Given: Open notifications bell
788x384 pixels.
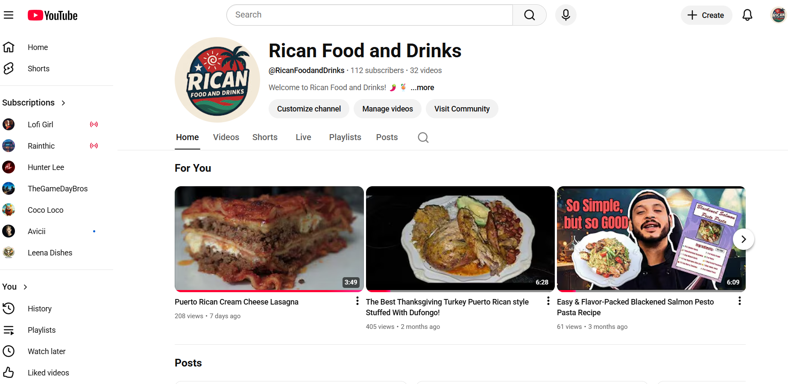Looking at the screenshot, I should tap(747, 15).
